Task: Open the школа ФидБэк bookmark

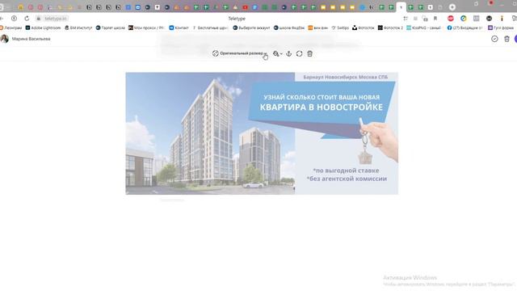Action: tap(289, 28)
